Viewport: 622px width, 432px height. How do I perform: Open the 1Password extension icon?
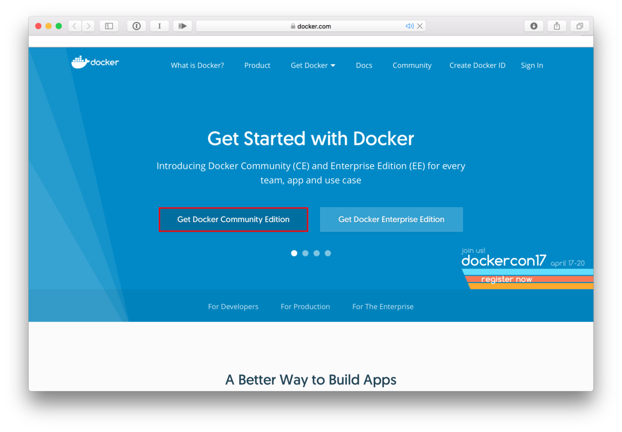(136, 26)
